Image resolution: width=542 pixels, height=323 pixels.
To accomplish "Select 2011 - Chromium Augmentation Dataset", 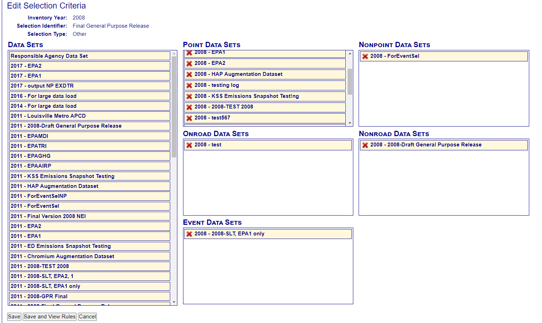I will [x=90, y=256].
